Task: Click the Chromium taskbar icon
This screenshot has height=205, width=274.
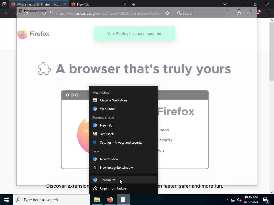Action: 123,200
